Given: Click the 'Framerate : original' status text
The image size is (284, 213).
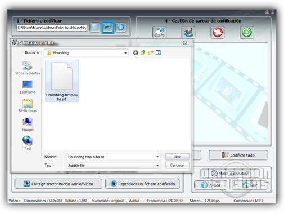Looking at the screenshot, I should [108, 201].
